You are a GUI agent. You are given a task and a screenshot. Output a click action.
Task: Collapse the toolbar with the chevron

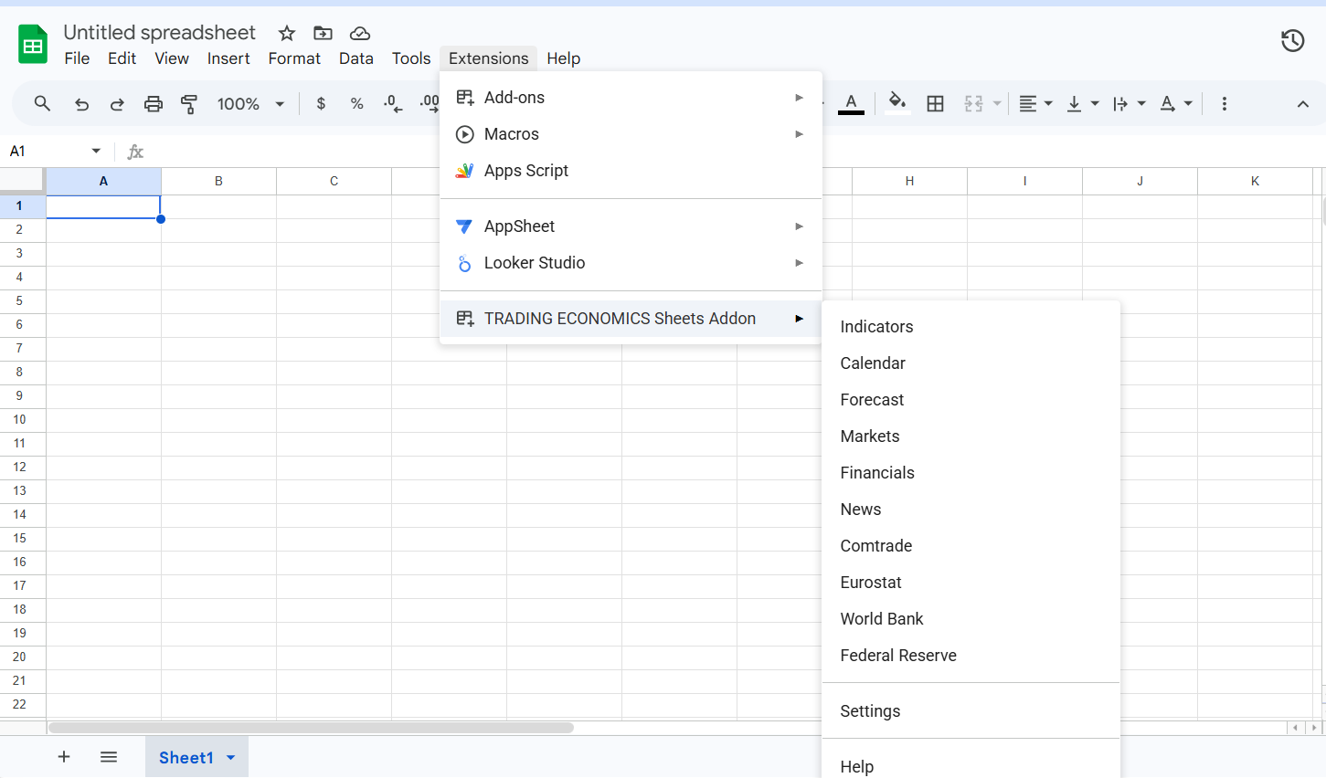pyautogui.click(x=1303, y=104)
